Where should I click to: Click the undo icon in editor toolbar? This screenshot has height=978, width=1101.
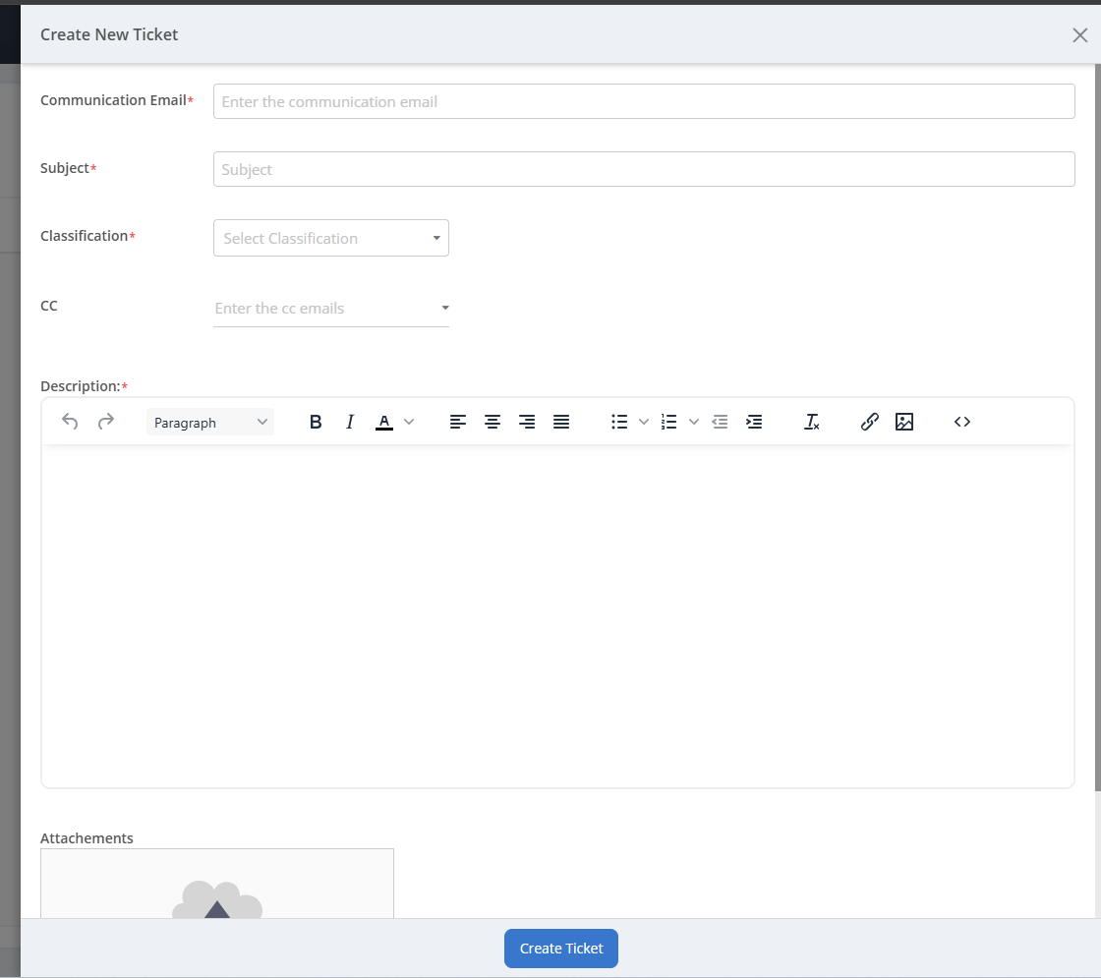click(70, 422)
